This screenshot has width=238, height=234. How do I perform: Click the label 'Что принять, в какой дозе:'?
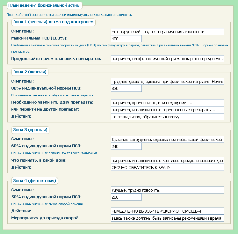coord(39,160)
